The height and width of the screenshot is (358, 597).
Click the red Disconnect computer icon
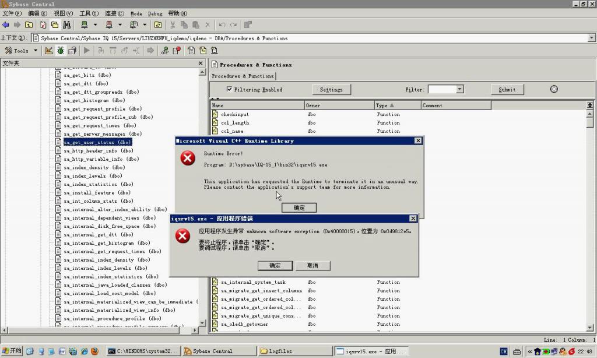click(109, 24)
